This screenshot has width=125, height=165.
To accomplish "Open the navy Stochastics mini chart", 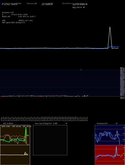I will click(x=110, y=135).
